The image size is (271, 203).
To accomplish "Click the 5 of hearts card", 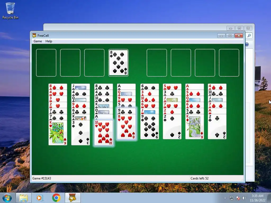I will coord(172,87).
